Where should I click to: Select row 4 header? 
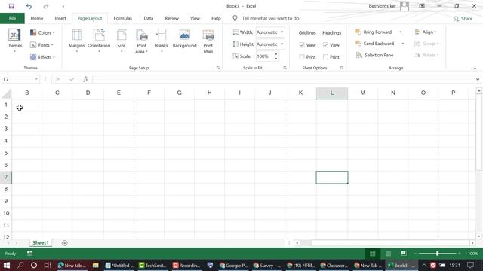[x=6, y=141]
